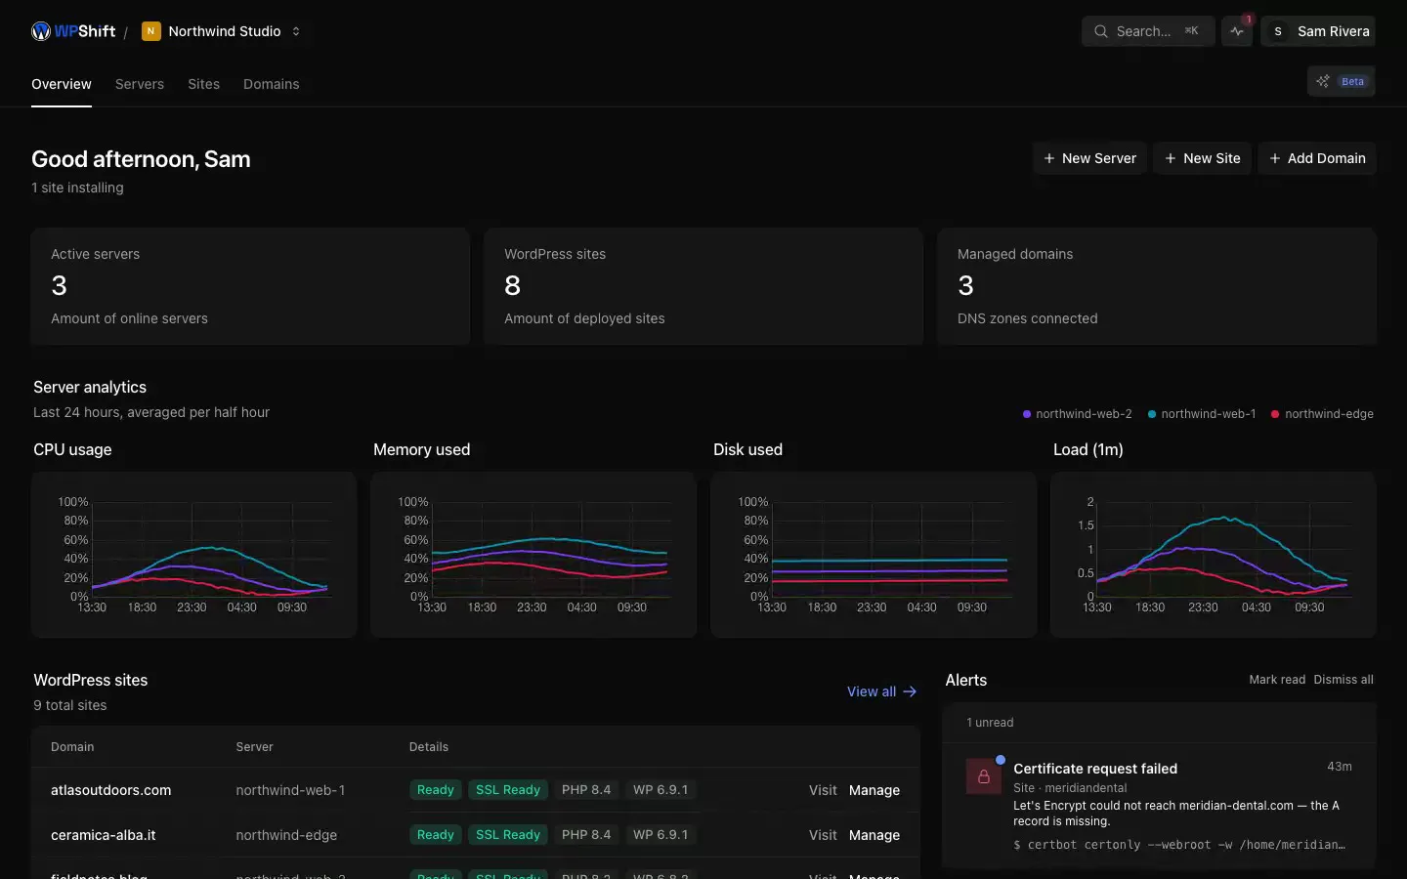Viewport: 1407px width, 879px height.
Task: Click the Domain column header
Action: (x=72, y=747)
